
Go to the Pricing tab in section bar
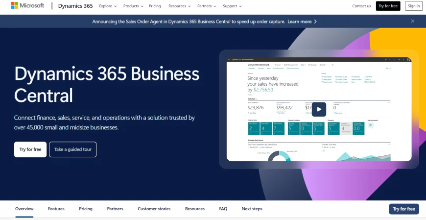coord(86,209)
